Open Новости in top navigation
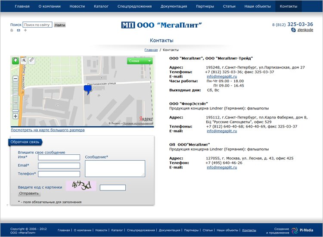The width and height of the screenshot is (323, 237). 77,6
